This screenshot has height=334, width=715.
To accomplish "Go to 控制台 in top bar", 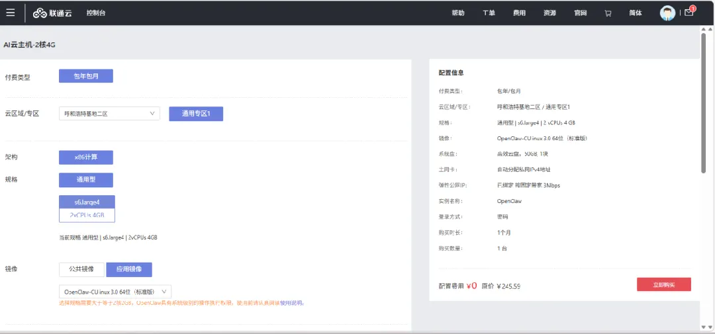I will coord(96,13).
